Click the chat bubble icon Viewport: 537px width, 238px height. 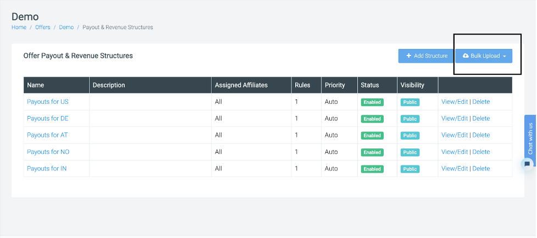527,164
